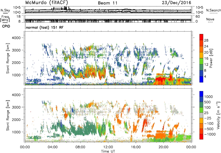Click the red top segment of Power colorbar
Image resolution: width=221 pixels, height=153 pixels.
[x=201, y=37]
